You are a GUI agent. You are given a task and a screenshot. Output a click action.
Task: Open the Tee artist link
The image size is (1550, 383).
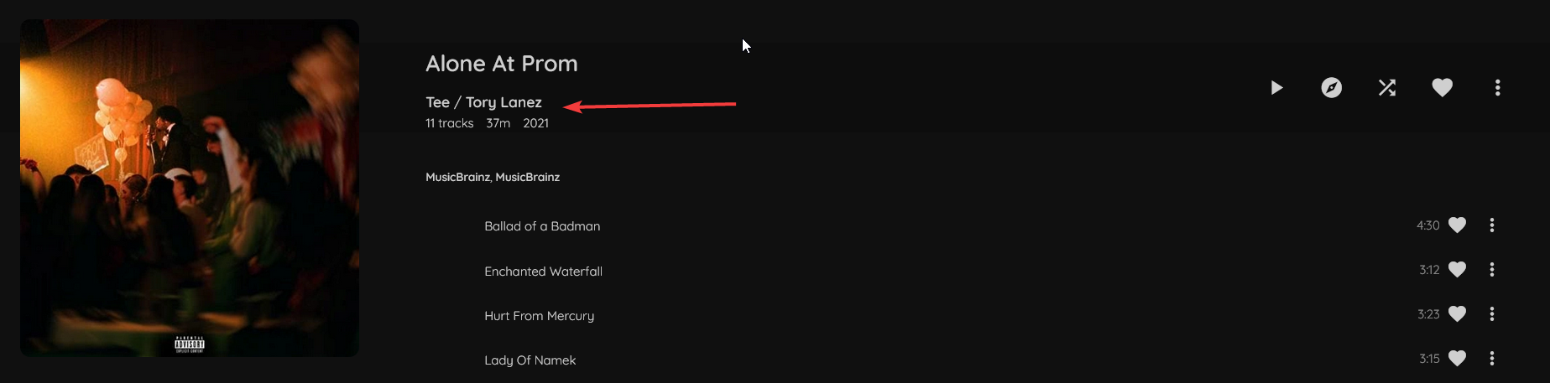pos(437,102)
